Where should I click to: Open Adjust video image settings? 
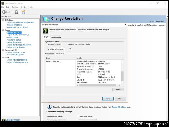pyautogui.click(x=17, y=62)
